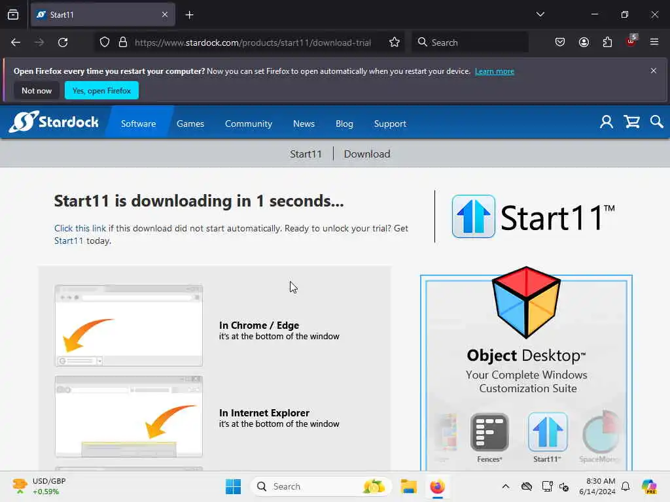
Task: Click Yes, open Firefox button
Action: tap(101, 90)
